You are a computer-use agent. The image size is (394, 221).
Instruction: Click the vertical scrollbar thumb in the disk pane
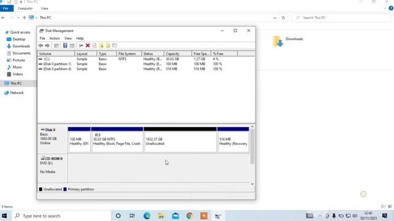(252, 147)
